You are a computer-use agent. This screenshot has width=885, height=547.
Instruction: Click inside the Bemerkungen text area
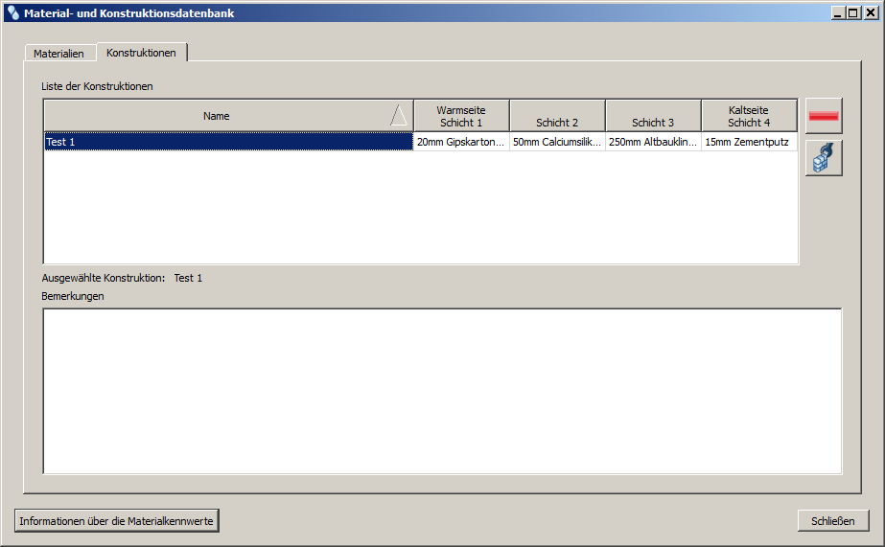(x=442, y=391)
